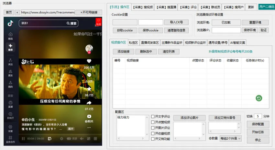Image resolution: width=275 pixels, height=150 pixels.
Task: Open comments via speech bubble icon
Action: 89,75
